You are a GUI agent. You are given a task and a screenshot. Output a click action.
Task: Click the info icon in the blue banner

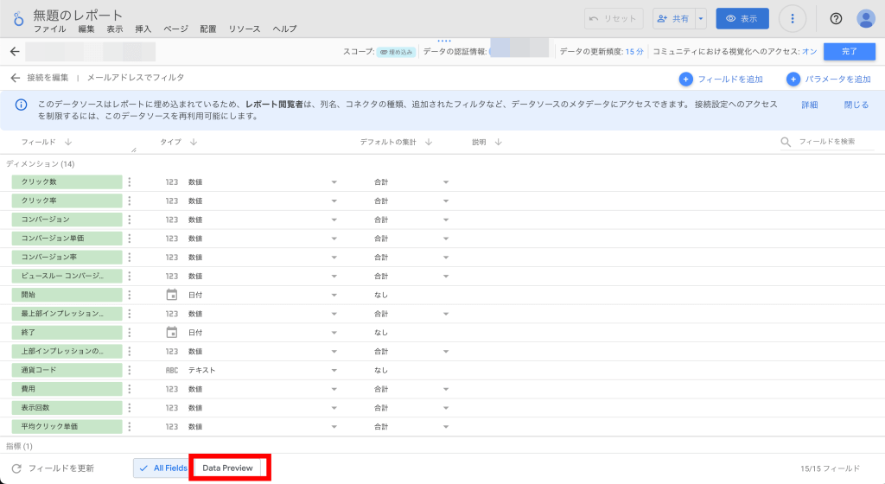(21, 105)
